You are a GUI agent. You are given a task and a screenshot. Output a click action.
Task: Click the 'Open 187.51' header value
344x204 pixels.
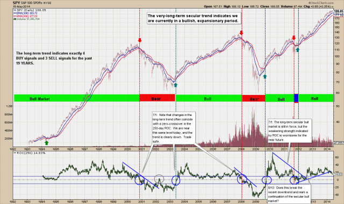click(213, 6)
